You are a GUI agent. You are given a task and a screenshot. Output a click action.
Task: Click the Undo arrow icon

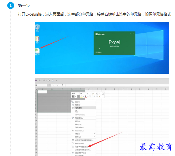pos(40,80)
